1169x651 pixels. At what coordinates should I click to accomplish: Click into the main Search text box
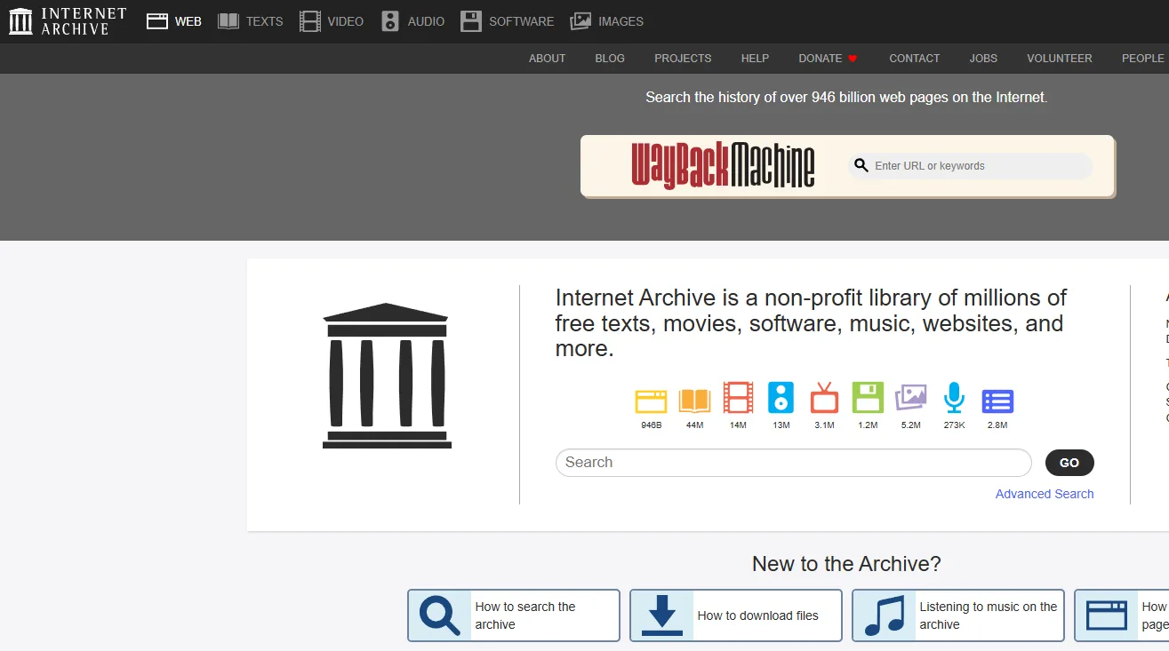pyautogui.click(x=793, y=463)
